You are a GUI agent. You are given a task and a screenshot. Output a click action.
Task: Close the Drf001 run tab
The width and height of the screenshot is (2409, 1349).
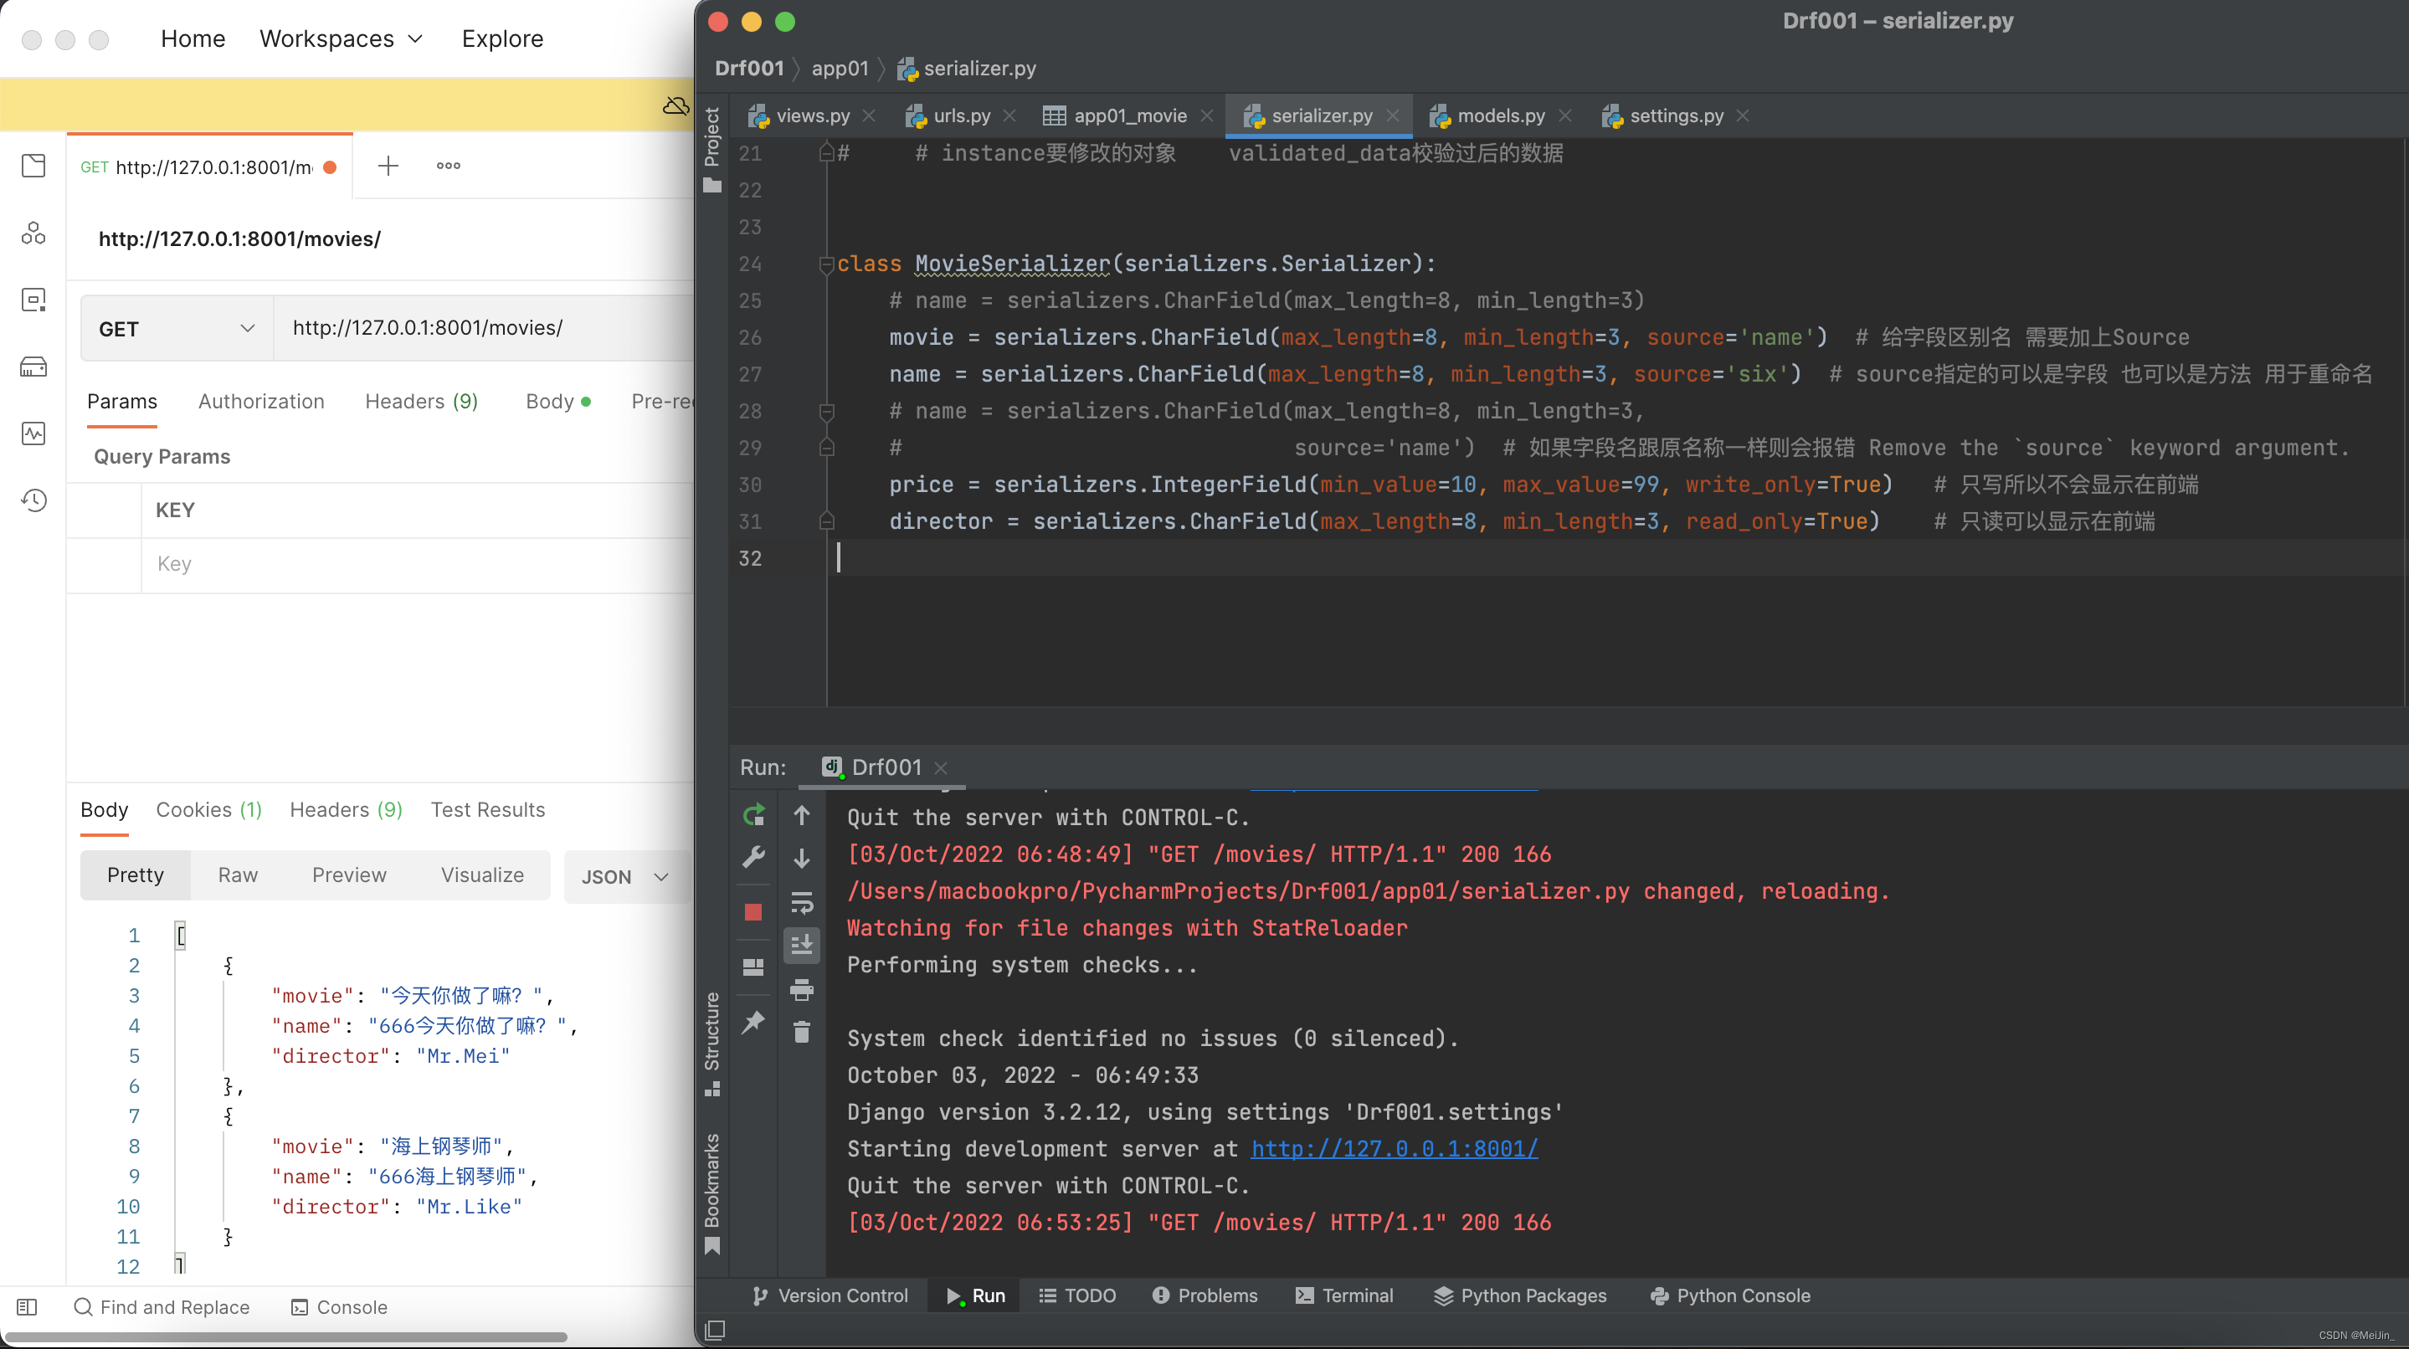click(941, 767)
